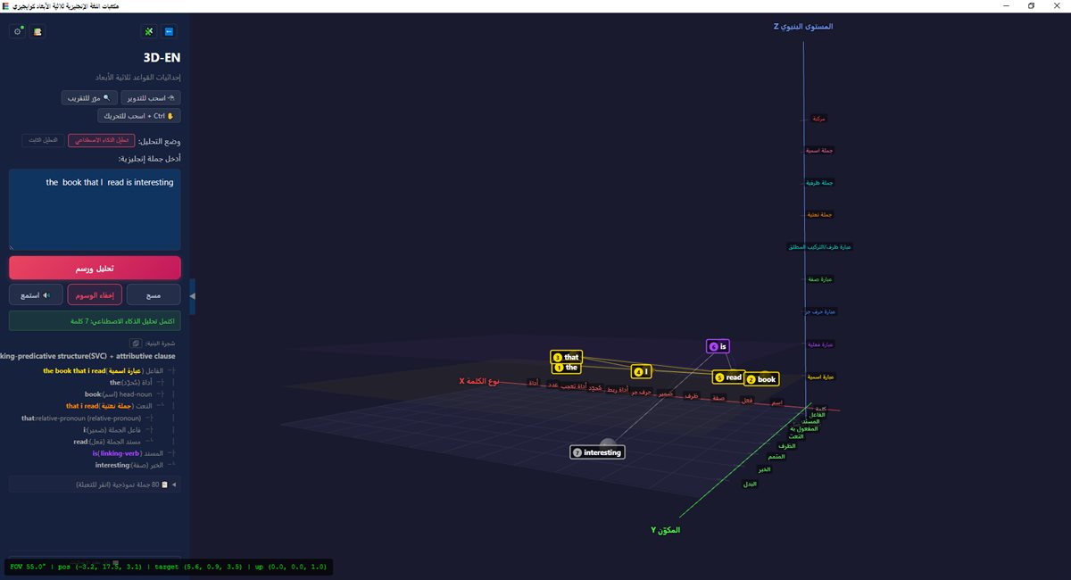Click the '3D-EN' app title
This screenshot has height=580, width=1071.
point(162,58)
